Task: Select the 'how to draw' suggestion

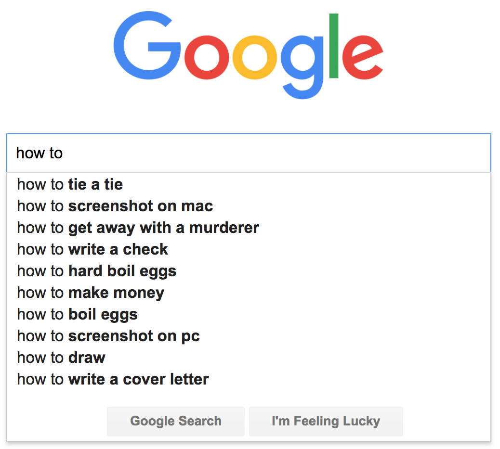Action: point(61,358)
